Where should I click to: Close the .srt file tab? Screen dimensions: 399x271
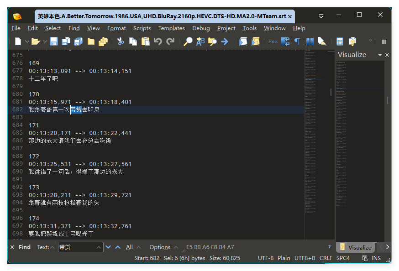(290, 16)
